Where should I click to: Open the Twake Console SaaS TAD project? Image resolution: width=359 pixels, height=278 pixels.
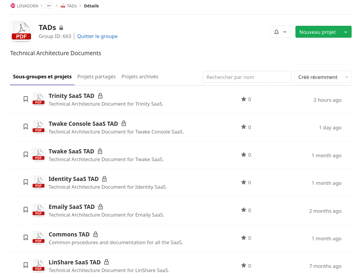click(83, 124)
